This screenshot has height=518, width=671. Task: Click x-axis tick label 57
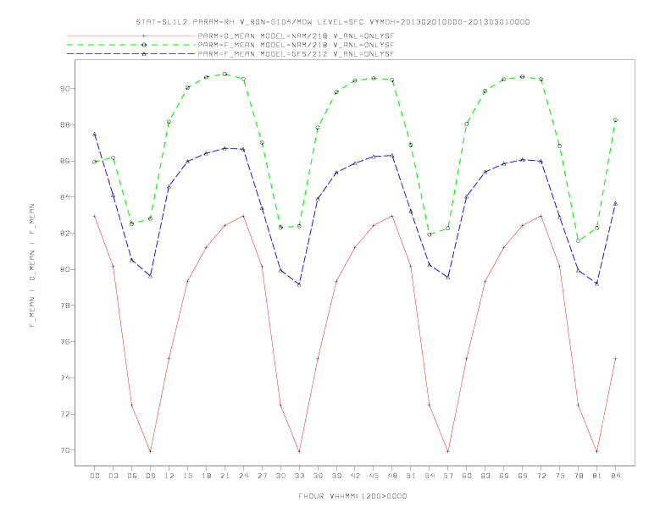point(448,476)
